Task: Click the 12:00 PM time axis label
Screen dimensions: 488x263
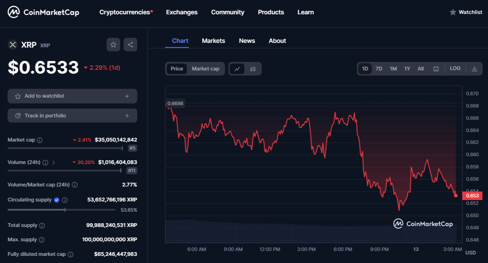Action: (270, 249)
